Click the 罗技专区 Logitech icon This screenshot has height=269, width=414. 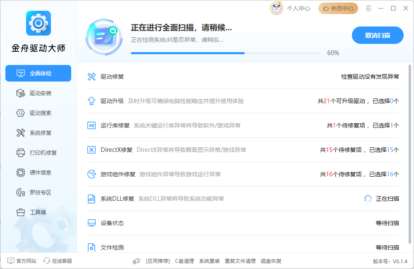click(x=21, y=192)
